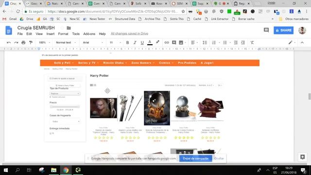
Task: Select the Paint format tool
Action: click(31, 42)
